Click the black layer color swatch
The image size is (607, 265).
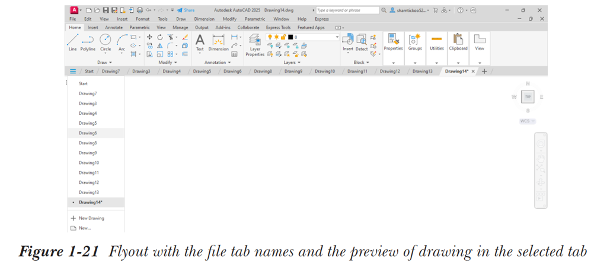tap(290, 37)
